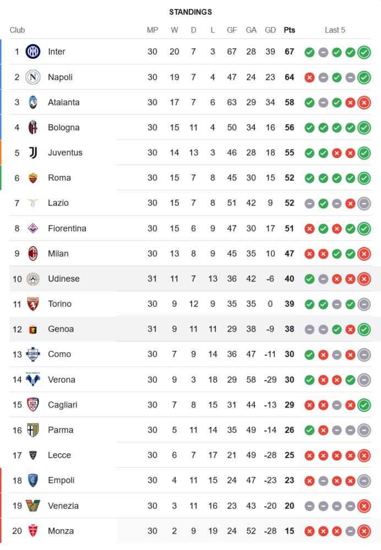Click the Atalanta crest icon

[33, 102]
